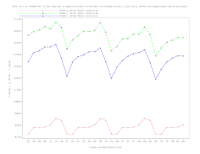200x154 pixels.
Task: Click x-axis tick label 39
Action: pos(101,141)
